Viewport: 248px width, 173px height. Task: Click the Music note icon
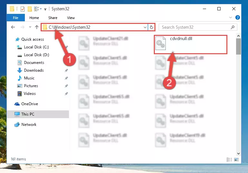20,78
